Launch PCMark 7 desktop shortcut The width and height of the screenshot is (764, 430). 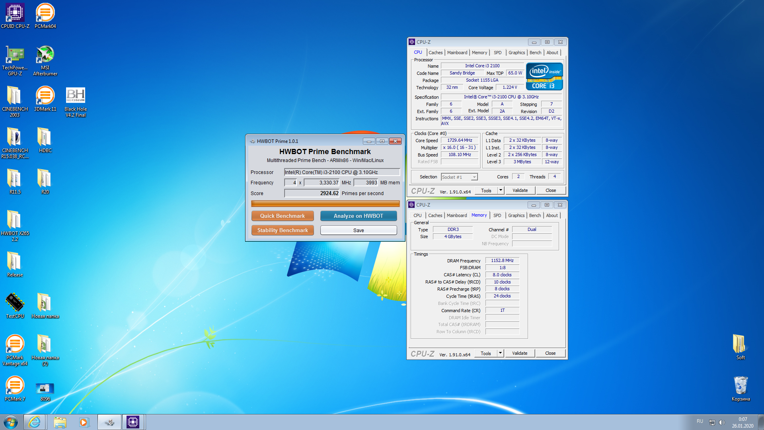[15, 389]
